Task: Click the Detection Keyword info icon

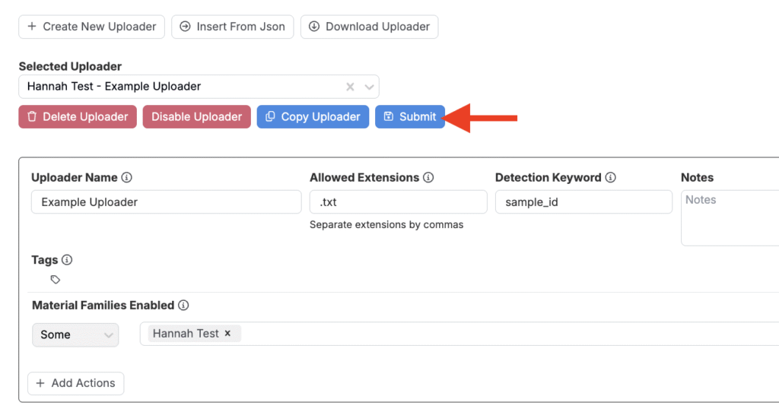Action: [x=611, y=178]
